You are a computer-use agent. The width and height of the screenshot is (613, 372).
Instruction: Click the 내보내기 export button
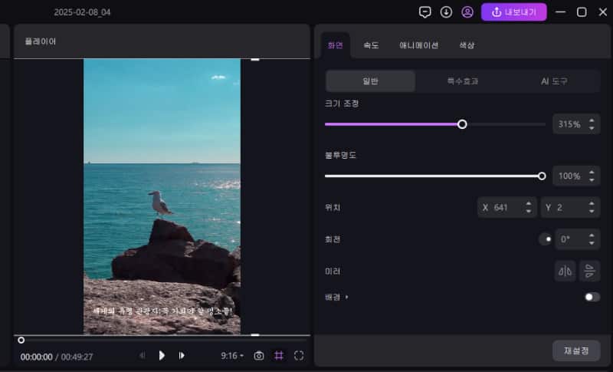pos(513,12)
